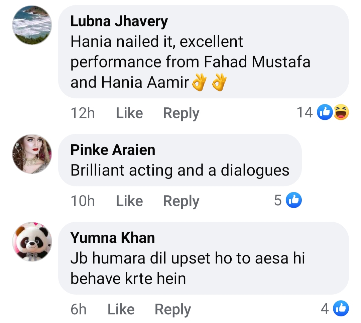
Task: Open Yumna Khan's profile name link
Action: click(113, 238)
